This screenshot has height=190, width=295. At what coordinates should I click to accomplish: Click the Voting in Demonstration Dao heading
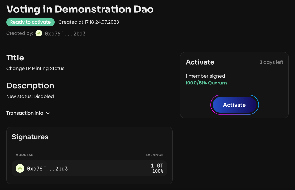pyautogui.click(x=80, y=9)
